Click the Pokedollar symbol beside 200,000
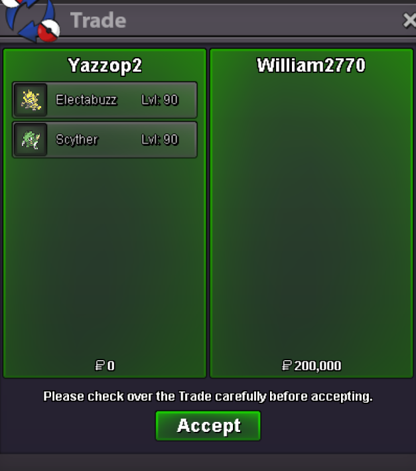The height and width of the screenshot is (471, 416). pyautogui.click(x=287, y=366)
